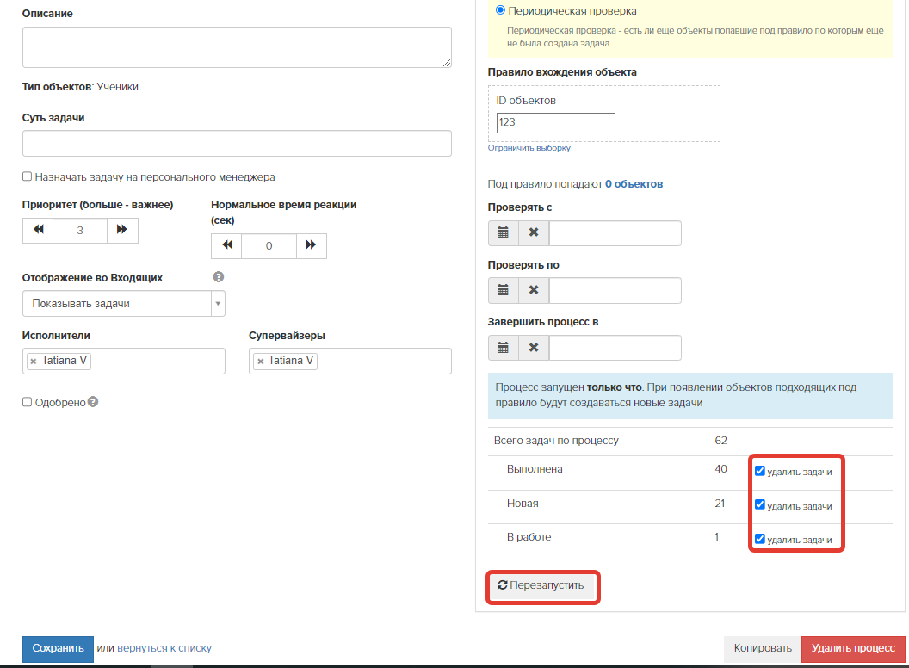Open calendar for 'Завершить процесс в'
This screenshot has height=668, width=909.
tap(503, 348)
